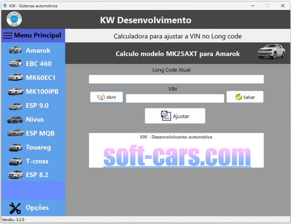Select EBC 460 in the sidebar
291x224 pixels.
[x=39, y=64]
